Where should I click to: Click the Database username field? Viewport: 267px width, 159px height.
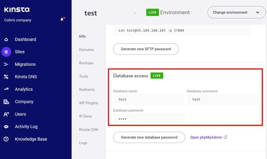[222, 99]
